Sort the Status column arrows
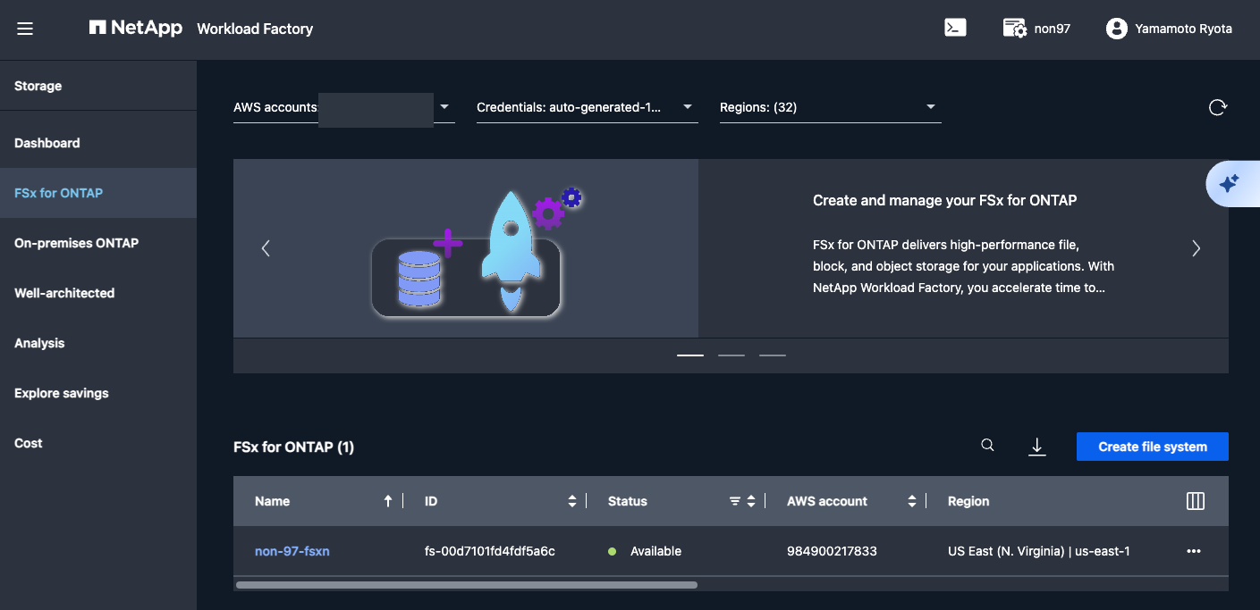Screen dimensions: 1260x610 click(751, 501)
